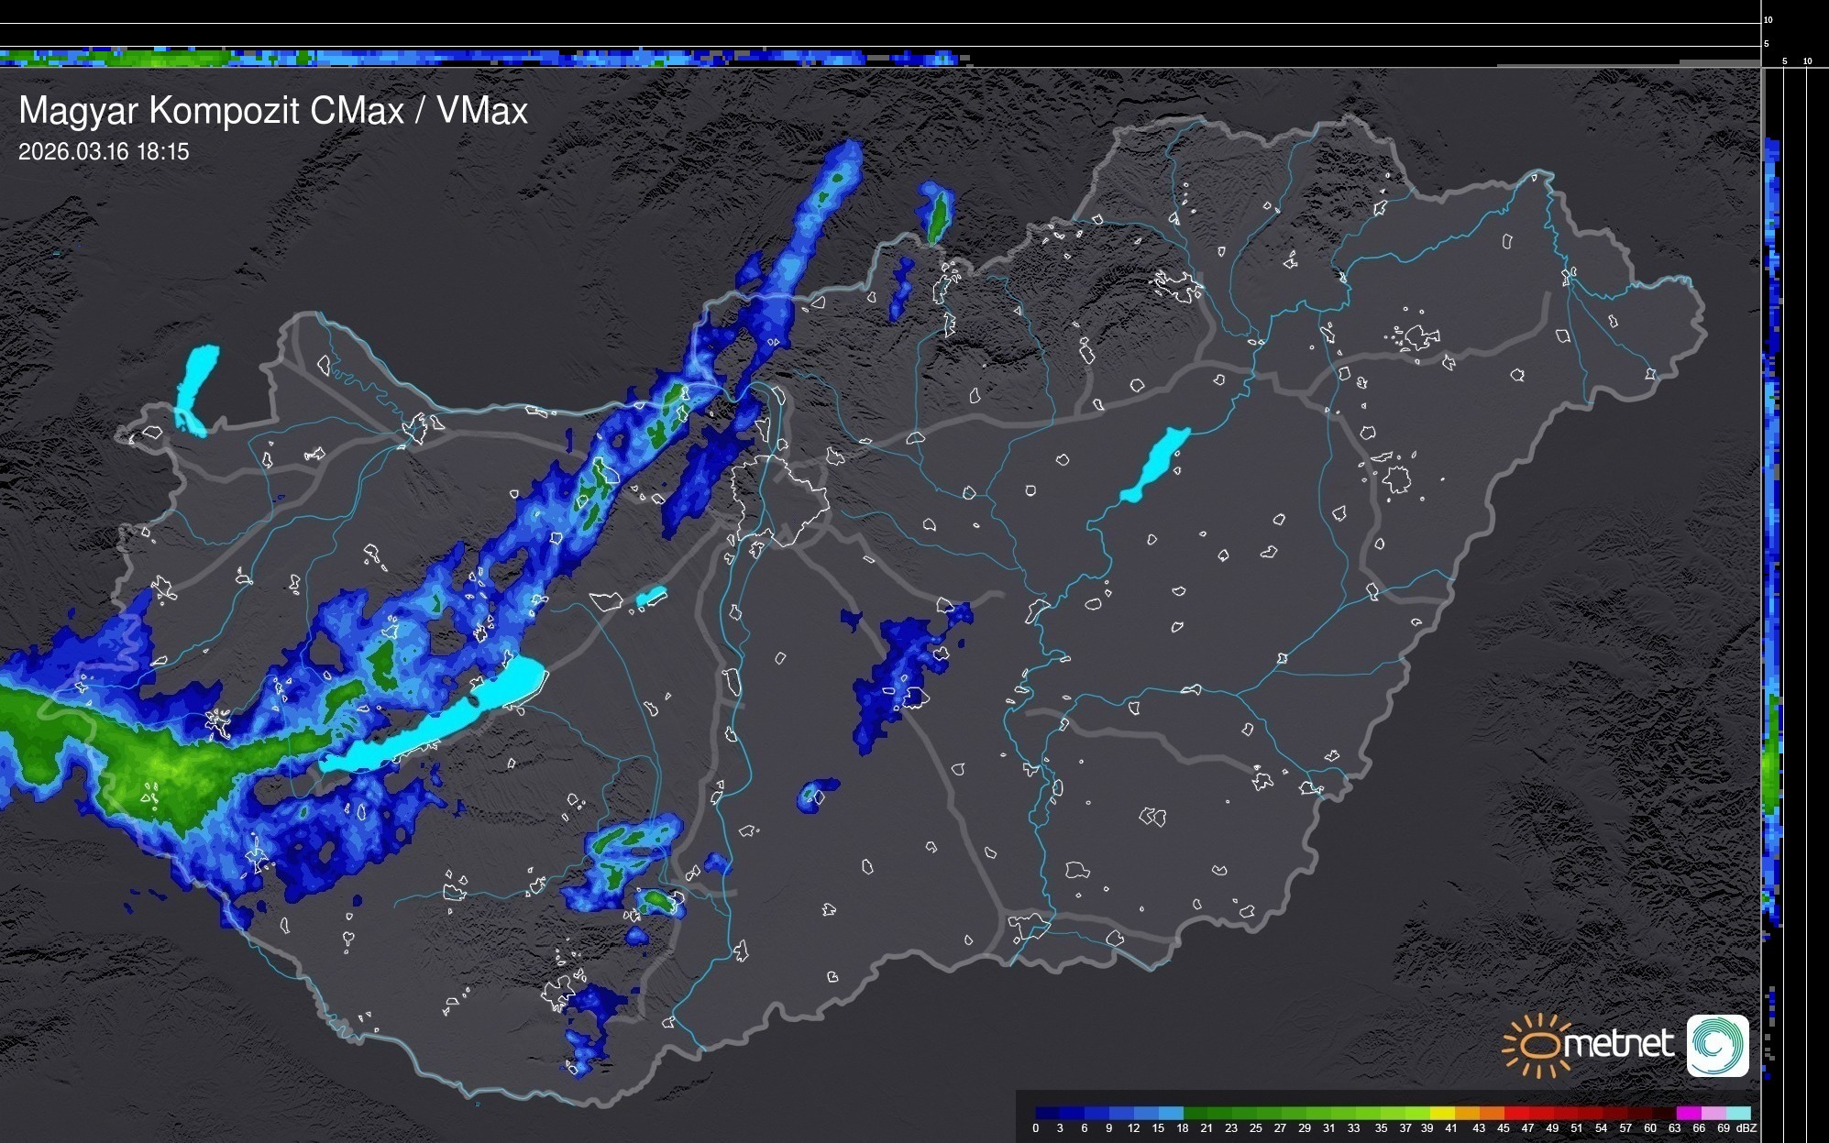Click the magenta 63 dBZ legend swatch
The image size is (1829, 1143).
(x=1688, y=1113)
